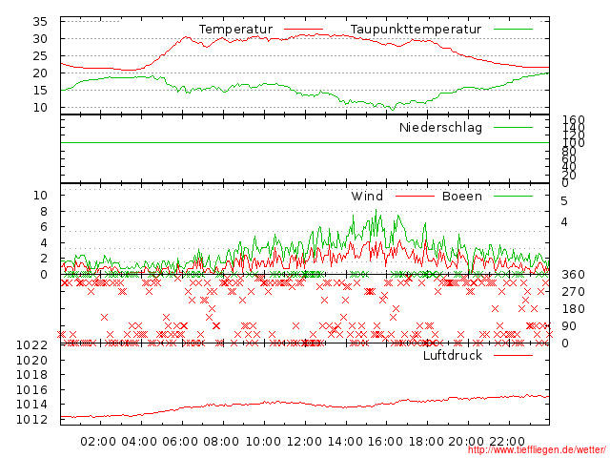Click the 360 wind direction axis value

pyautogui.click(x=573, y=275)
